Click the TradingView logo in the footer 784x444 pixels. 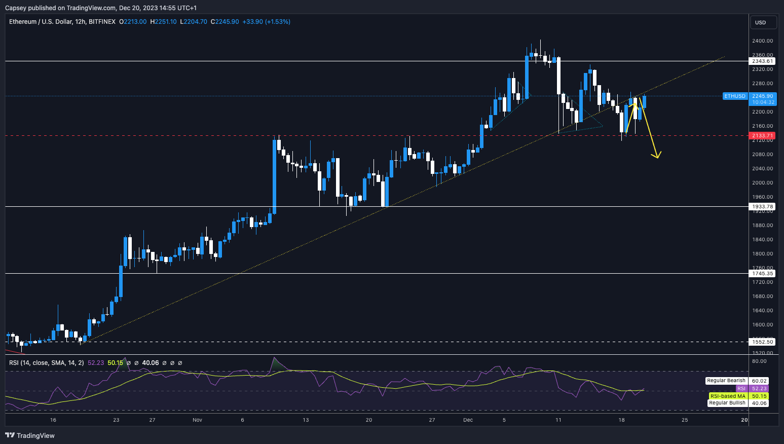tap(30, 435)
